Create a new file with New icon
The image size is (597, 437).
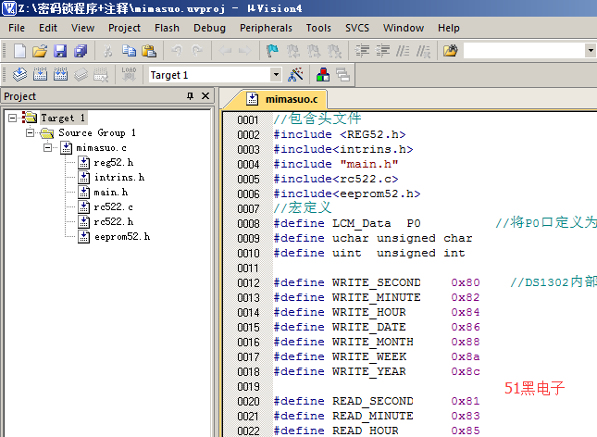pyautogui.click(x=19, y=51)
